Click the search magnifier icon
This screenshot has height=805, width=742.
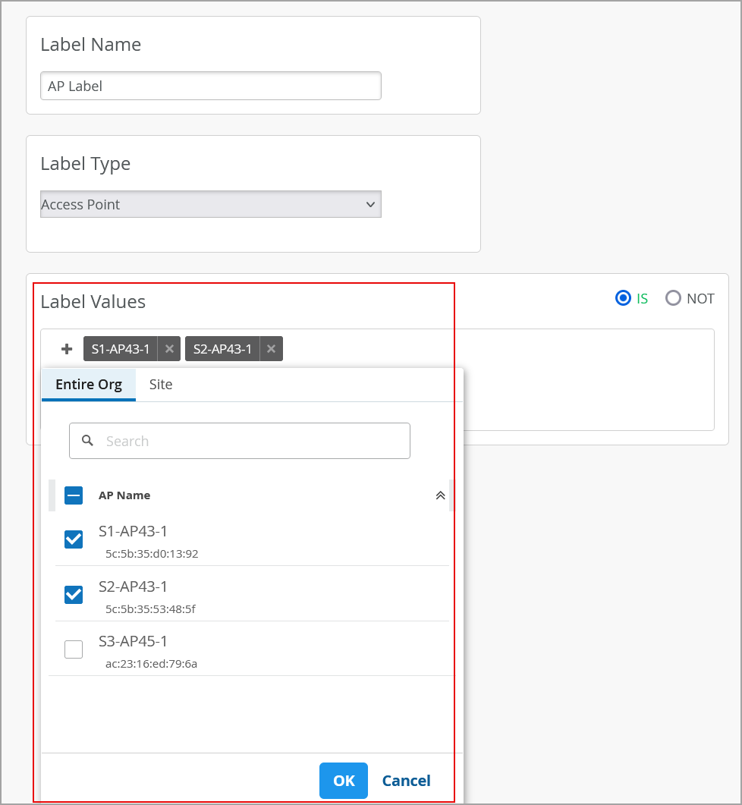click(88, 441)
